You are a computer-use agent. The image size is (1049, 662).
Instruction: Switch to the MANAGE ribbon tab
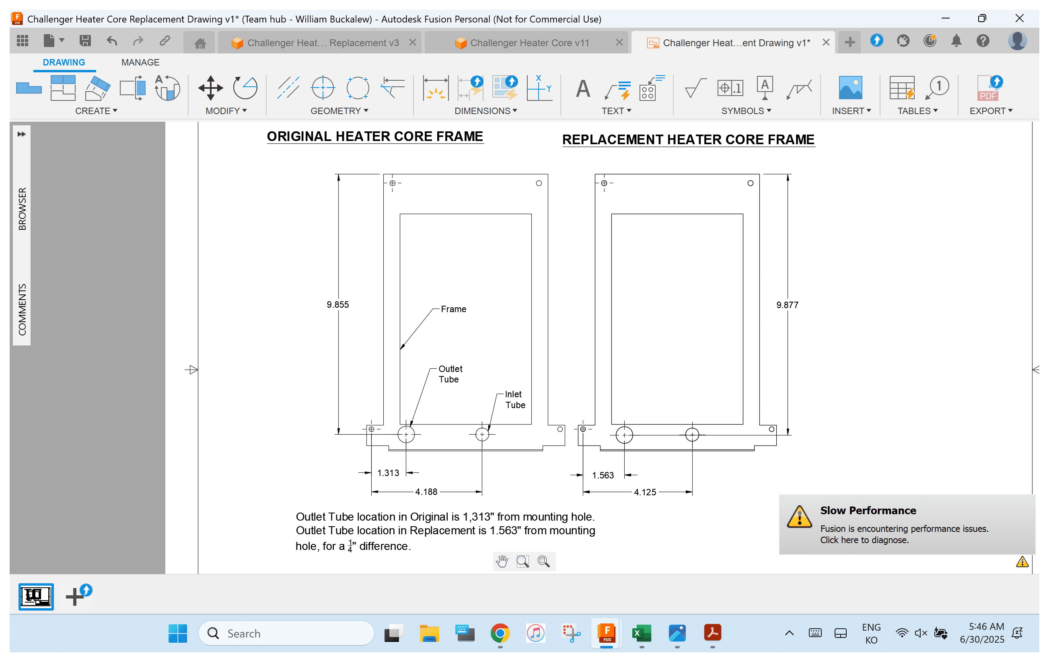click(x=140, y=62)
